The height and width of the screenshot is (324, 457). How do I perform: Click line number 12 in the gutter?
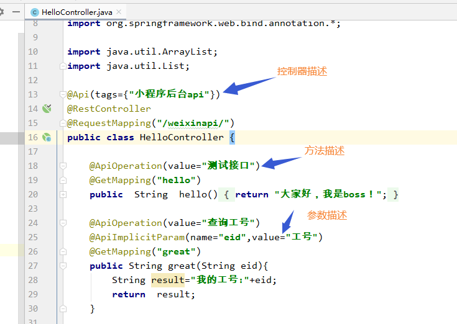[33, 80]
